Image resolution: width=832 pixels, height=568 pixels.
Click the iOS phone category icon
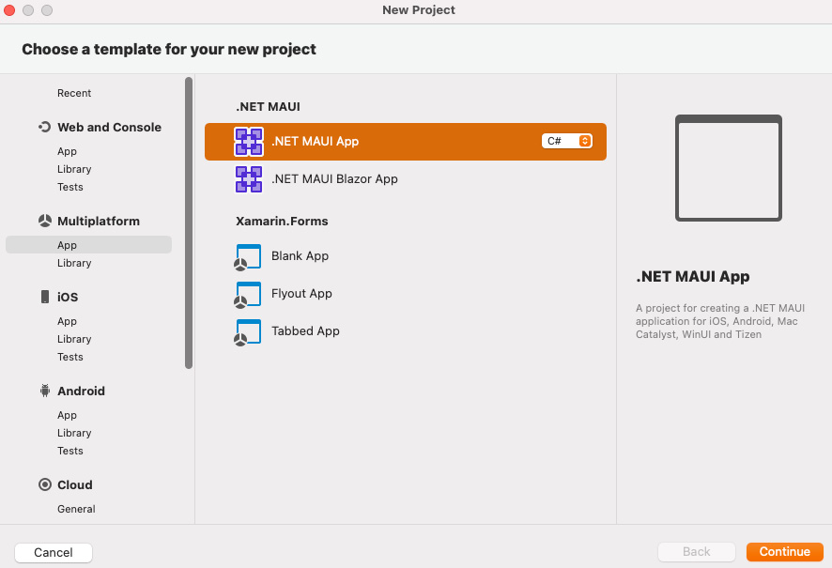pos(45,297)
